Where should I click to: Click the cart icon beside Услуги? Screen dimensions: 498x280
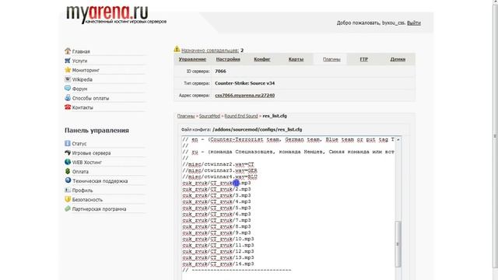tap(68, 61)
